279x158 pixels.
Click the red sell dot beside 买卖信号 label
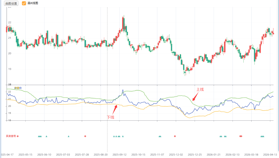tap(18, 136)
